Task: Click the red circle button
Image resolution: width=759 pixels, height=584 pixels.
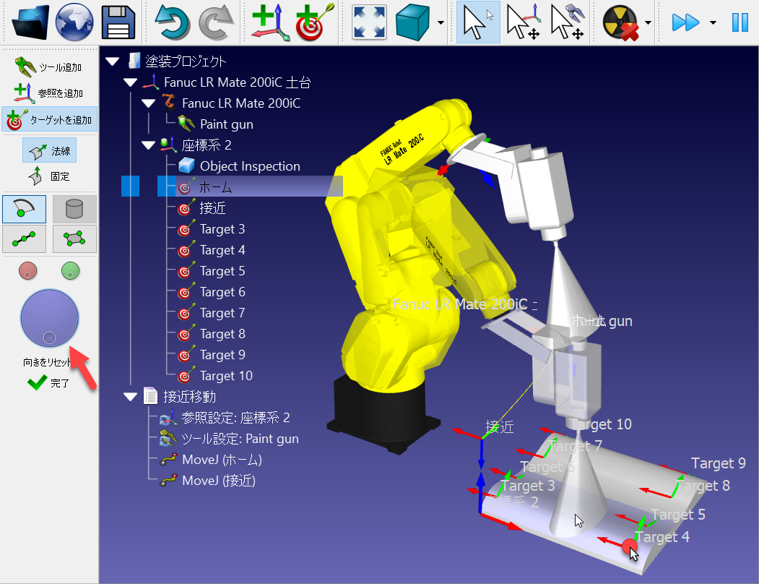Action: pos(28,270)
